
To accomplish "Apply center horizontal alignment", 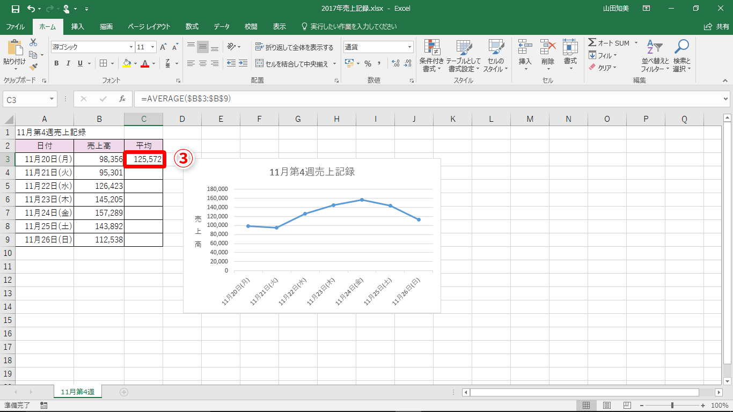I will pos(203,63).
